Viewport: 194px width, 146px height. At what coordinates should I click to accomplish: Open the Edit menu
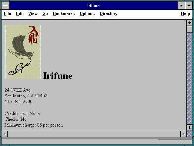tap(20, 13)
